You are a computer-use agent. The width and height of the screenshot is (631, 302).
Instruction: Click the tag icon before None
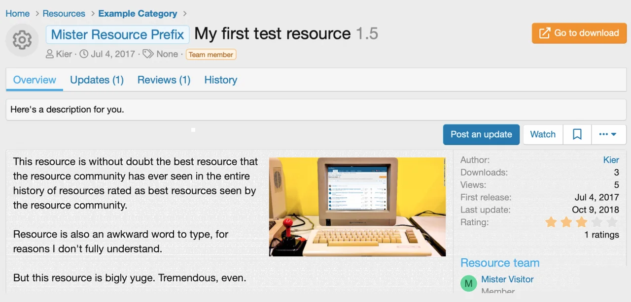(148, 54)
